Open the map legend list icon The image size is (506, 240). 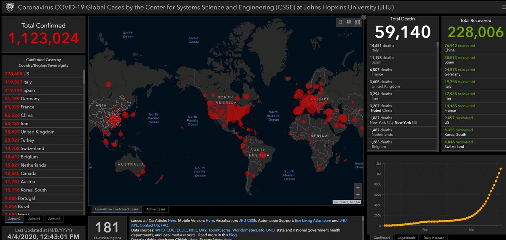tap(349, 22)
